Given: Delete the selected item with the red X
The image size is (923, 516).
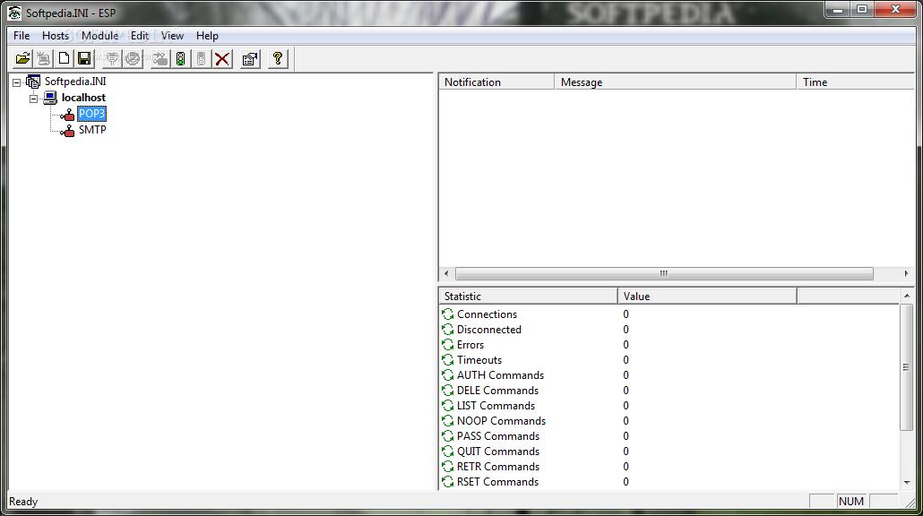Looking at the screenshot, I should [222, 59].
